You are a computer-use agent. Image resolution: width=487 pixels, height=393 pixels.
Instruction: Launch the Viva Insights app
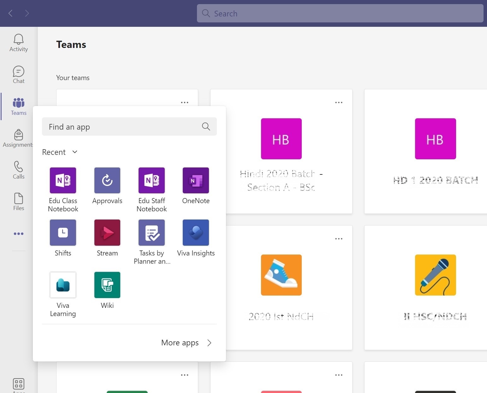(x=196, y=232)
